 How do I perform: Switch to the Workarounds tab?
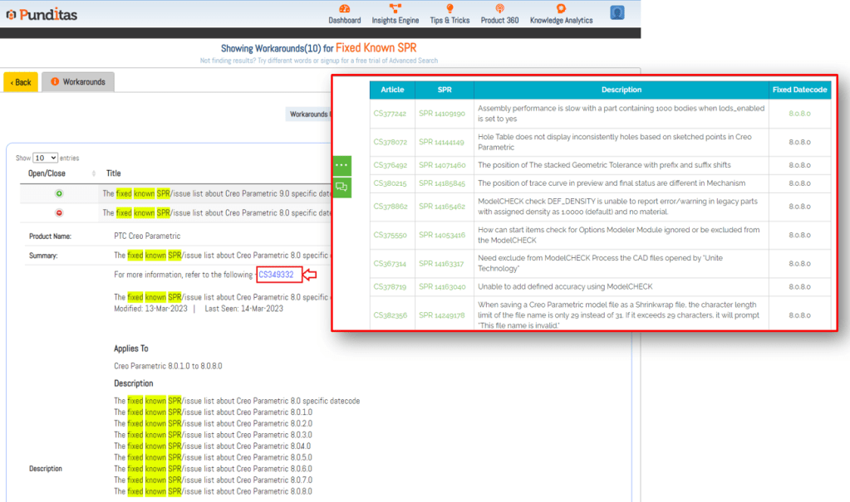pos(78,82)
